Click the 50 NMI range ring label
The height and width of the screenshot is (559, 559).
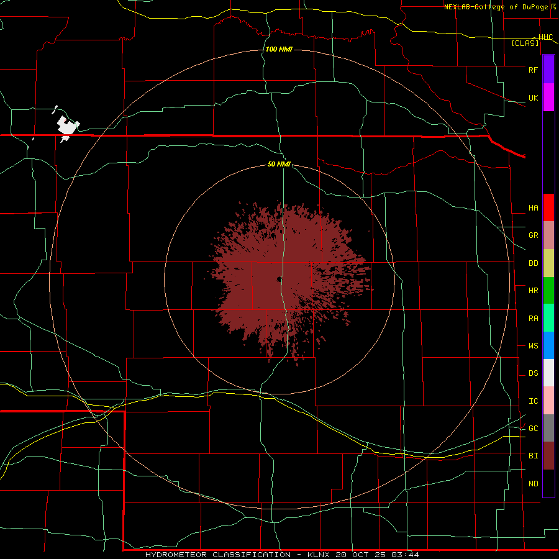tap(279, 164)
